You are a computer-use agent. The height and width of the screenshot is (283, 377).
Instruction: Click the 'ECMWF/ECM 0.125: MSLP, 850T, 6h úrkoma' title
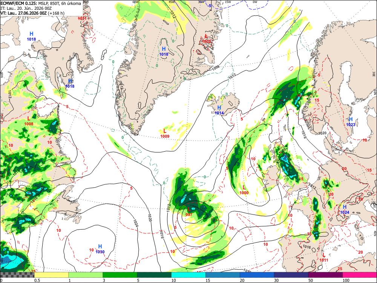pos(41,3)
